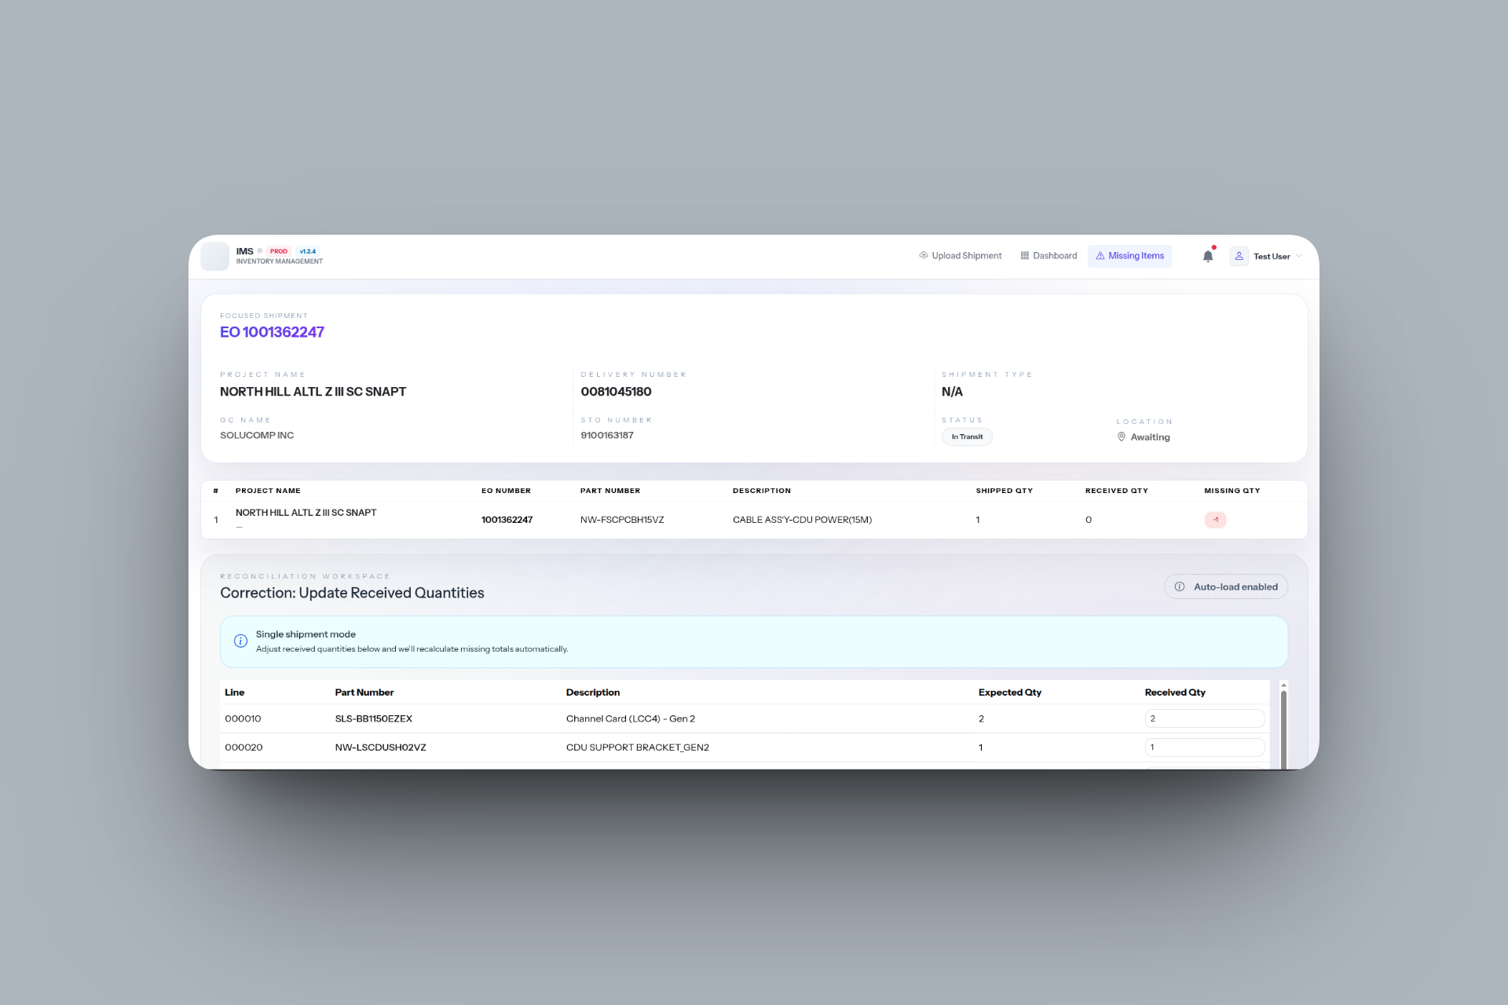The height and width of the screenshot is (1005, 1508).
Task: Click the MISSING QTY column header
Action: coord(1232,491)
